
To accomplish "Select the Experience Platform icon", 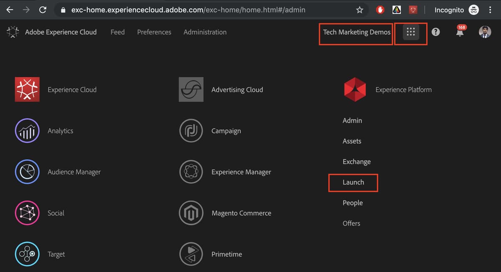I will [355, 89].
